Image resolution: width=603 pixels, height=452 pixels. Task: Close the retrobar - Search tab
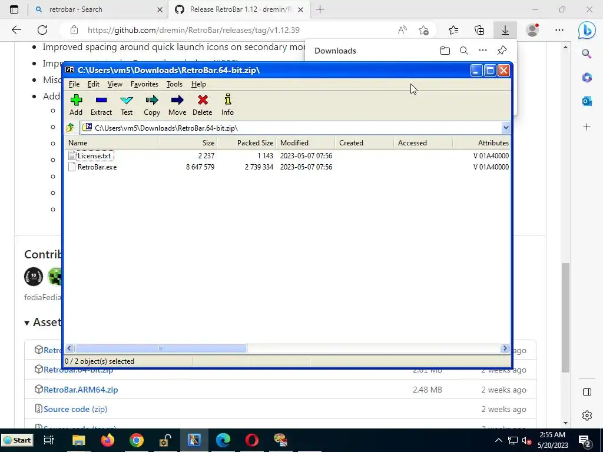160,9
